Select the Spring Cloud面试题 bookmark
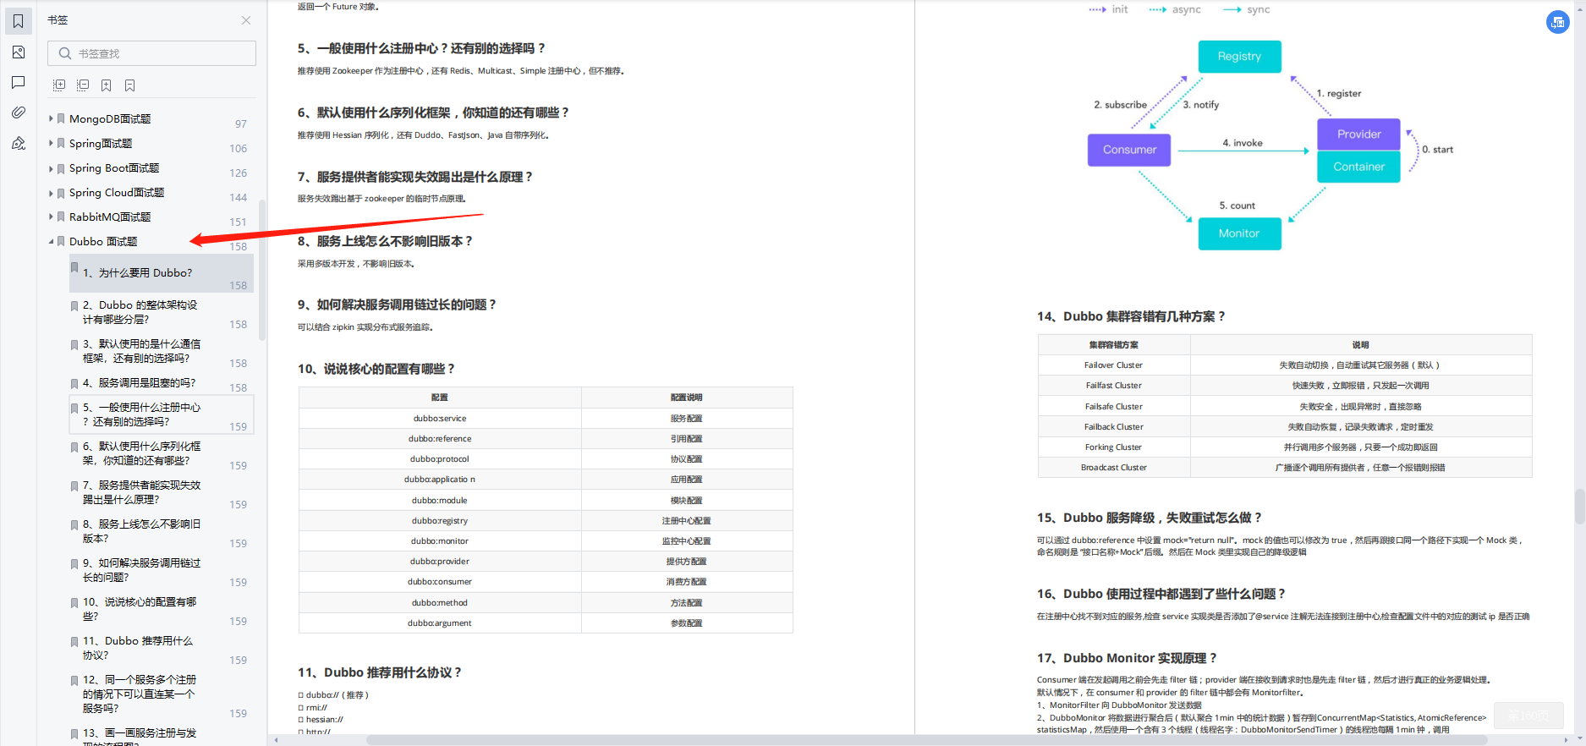 point(117,193)
